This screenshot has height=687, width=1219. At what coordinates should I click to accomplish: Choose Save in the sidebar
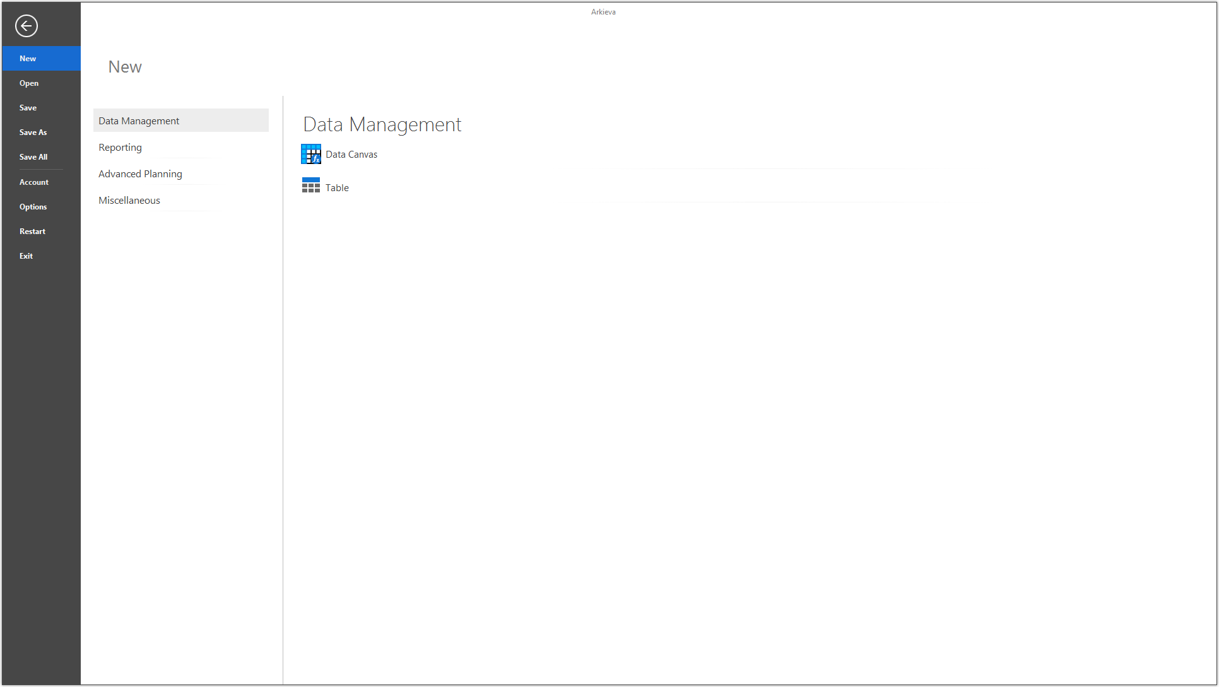pos(41,108)
